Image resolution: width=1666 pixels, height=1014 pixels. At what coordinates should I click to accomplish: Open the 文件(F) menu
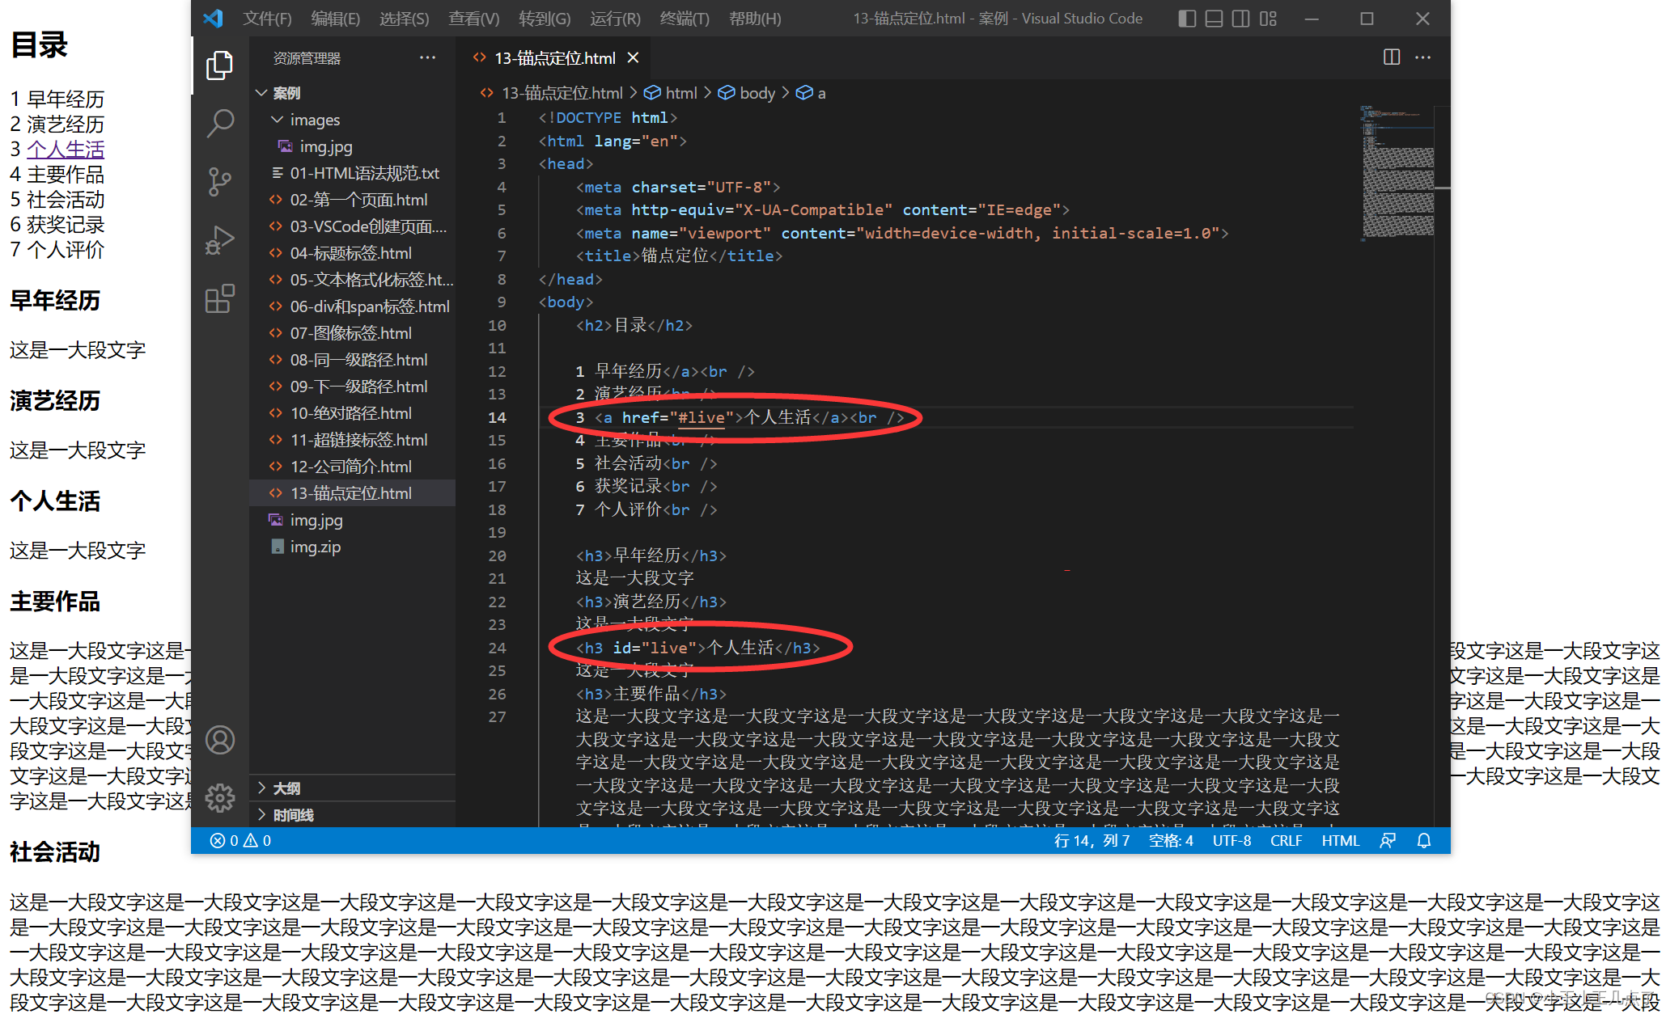pyautogui.click(x=267, y=18)
